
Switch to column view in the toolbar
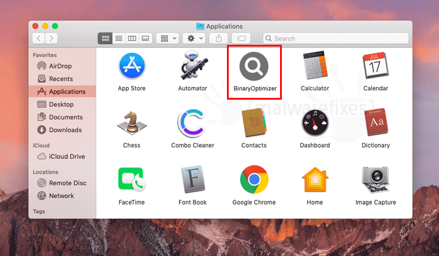[132, 38]
